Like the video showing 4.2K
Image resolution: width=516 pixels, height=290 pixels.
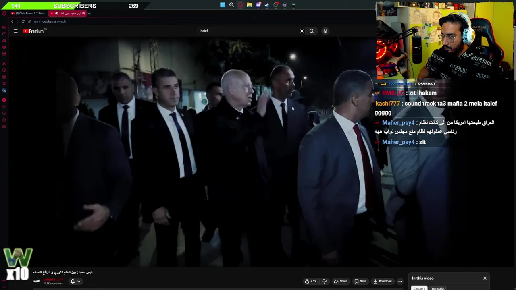[x=310, y=281]
